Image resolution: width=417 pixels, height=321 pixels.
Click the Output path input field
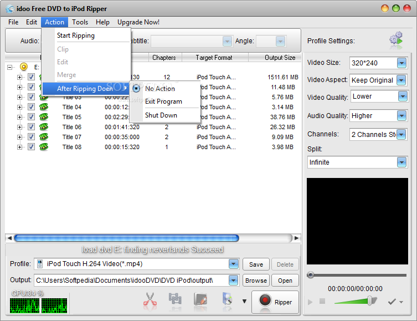point(132,281)
